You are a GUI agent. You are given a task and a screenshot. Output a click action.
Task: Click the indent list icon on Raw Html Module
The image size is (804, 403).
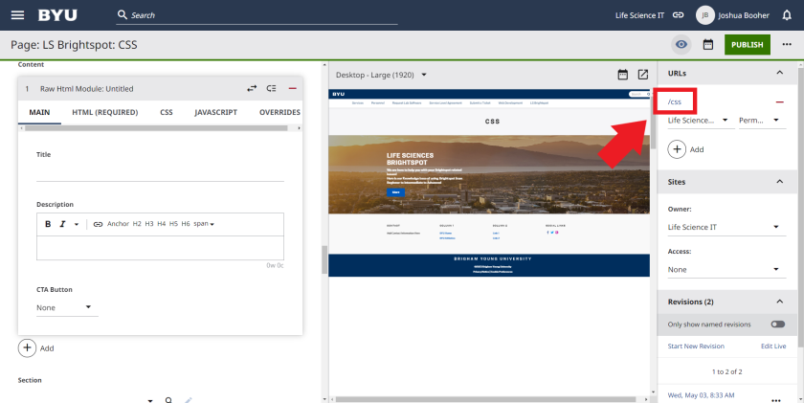tap(271, 88)
